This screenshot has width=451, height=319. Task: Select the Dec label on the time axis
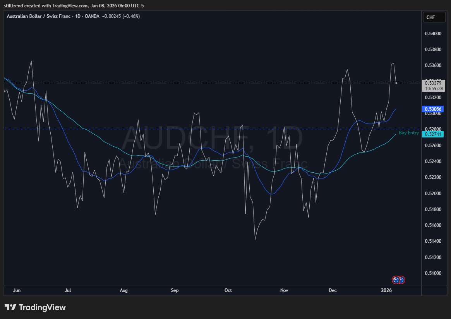(x=333, y=290)
